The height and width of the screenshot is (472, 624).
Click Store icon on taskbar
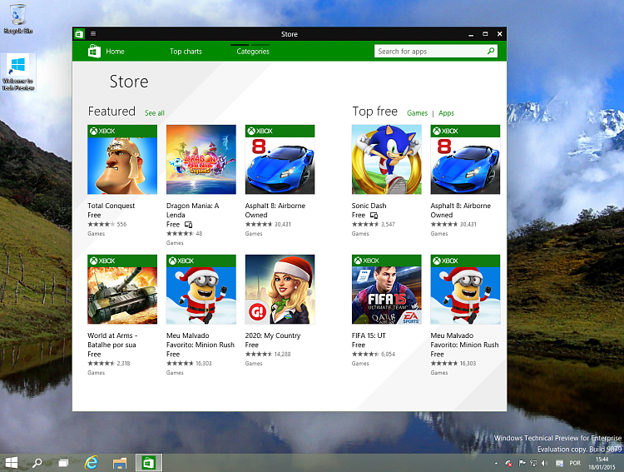[148, 463]
